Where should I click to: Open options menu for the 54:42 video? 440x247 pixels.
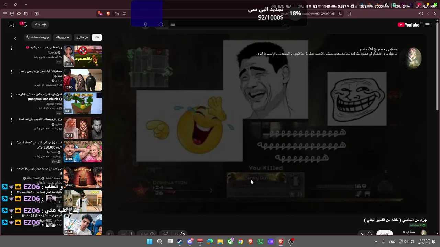(11, 169)
